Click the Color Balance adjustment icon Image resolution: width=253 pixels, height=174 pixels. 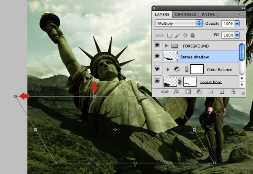tap(177, 69)
